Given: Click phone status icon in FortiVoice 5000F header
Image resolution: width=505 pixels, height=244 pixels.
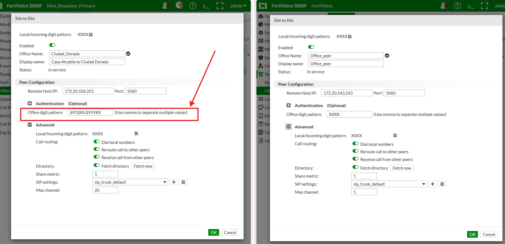Looking at the screenshot, I should tap(444, 6).
